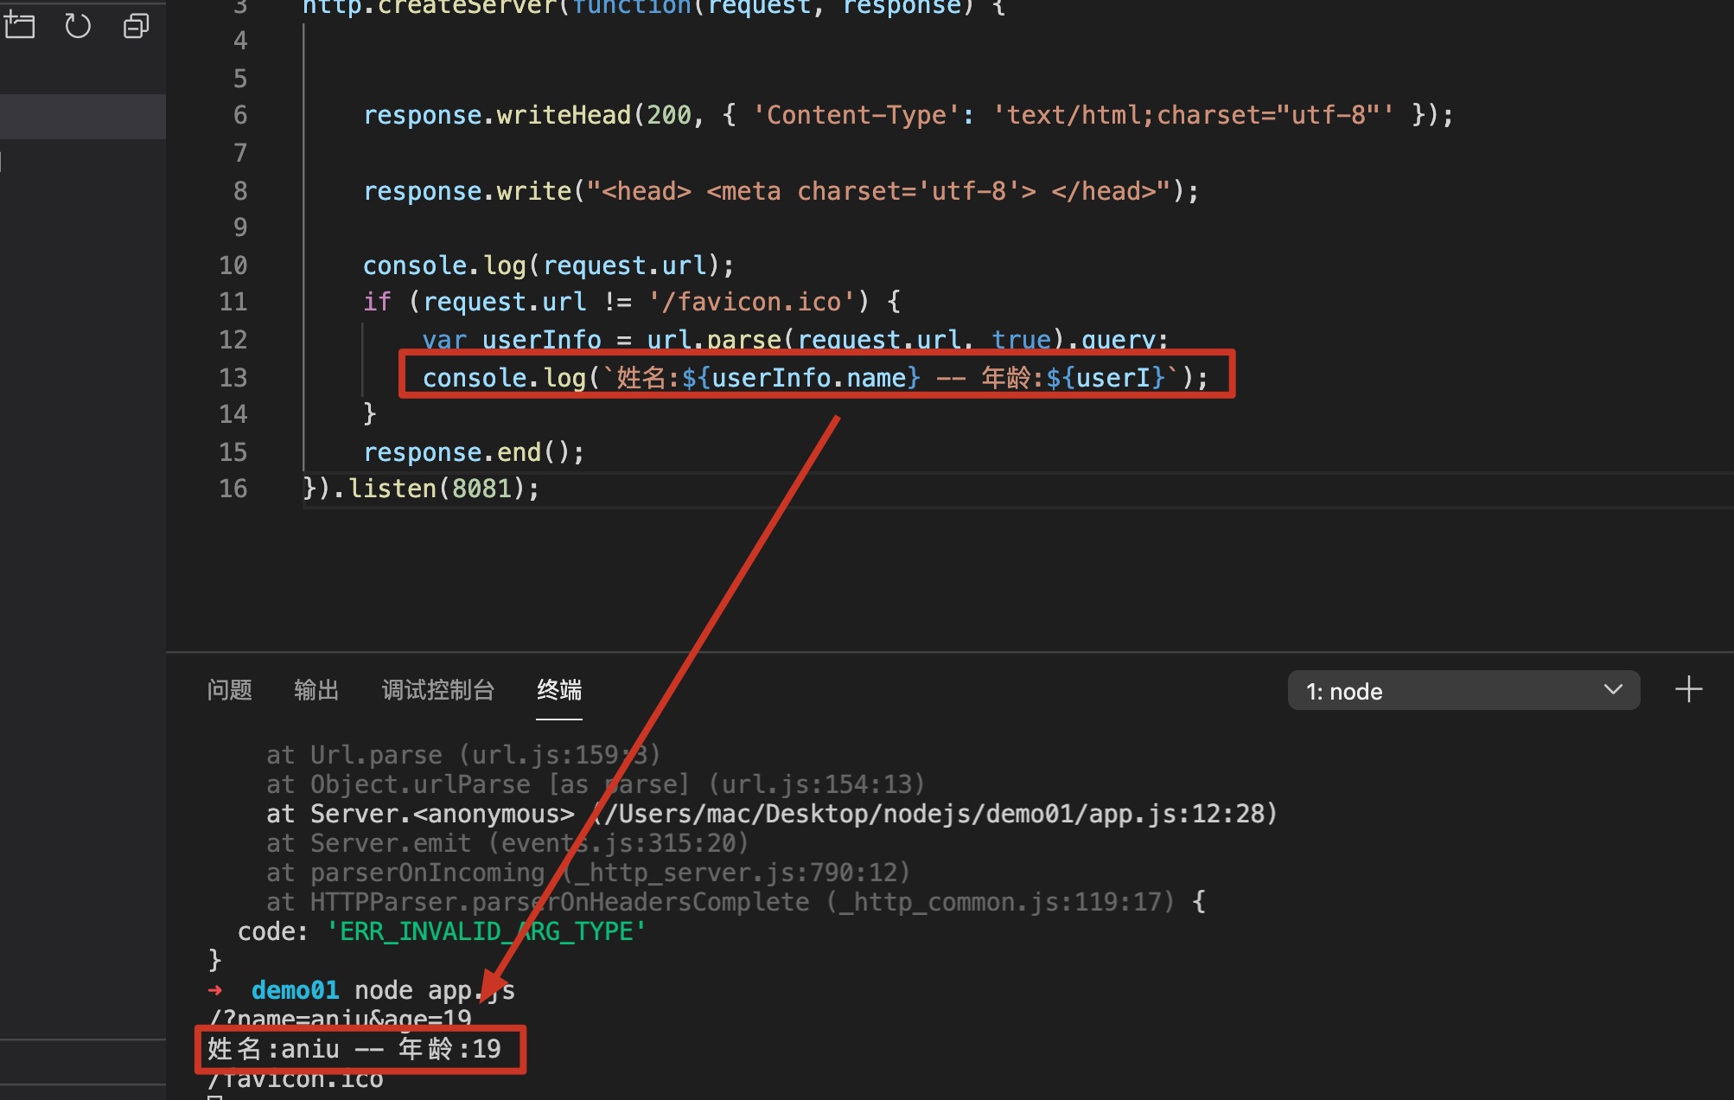The width and height of the screenshot is (1734, 1100).
Task: Switch to the 问题 panel tab
Action: tap(230, 690)
